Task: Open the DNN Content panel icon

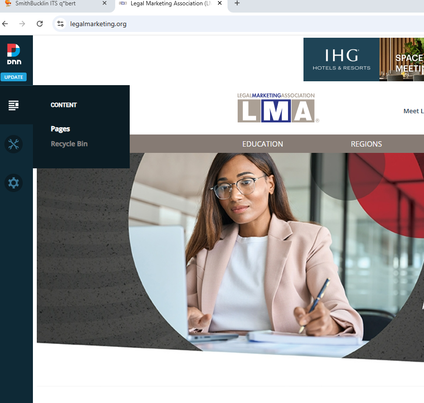Action: tap(13, 105)
